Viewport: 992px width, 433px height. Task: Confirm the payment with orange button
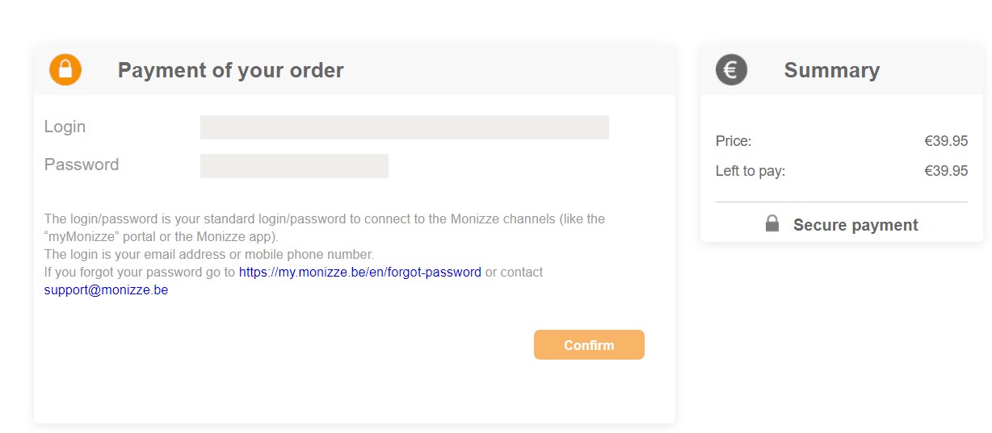click(589, 345)
